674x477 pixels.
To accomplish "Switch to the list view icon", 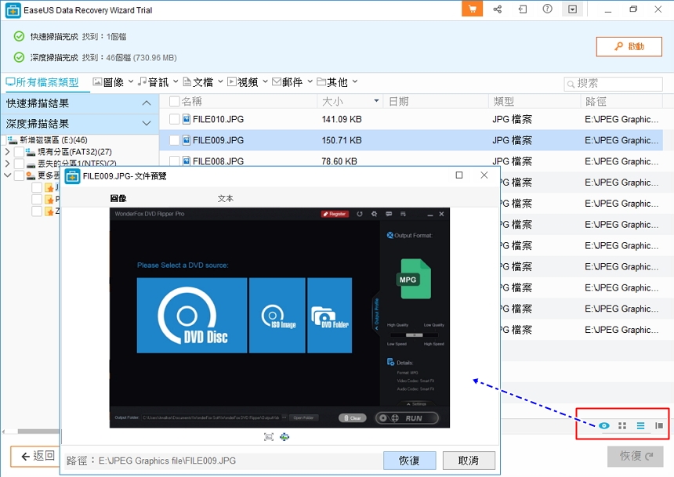I will 640,426.
